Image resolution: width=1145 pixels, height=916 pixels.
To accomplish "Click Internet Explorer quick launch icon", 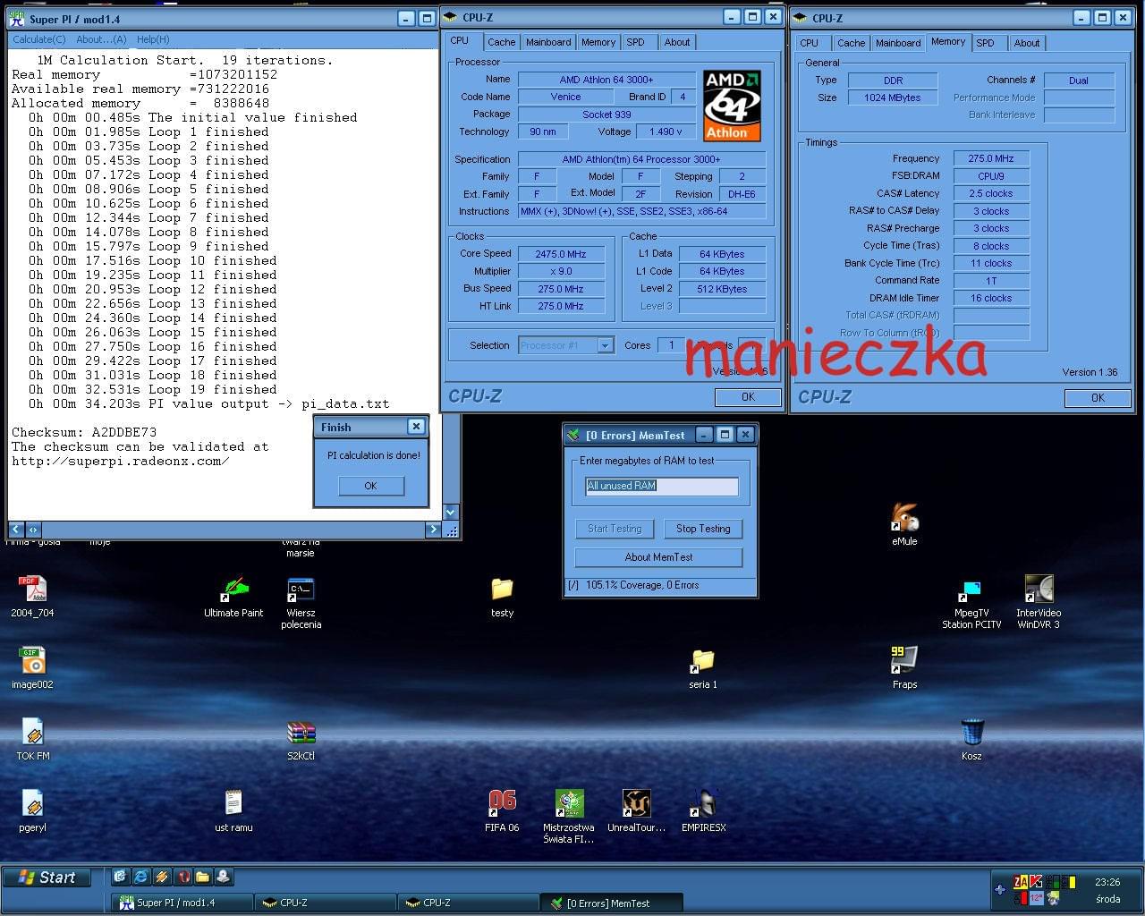I will [141, 877].
